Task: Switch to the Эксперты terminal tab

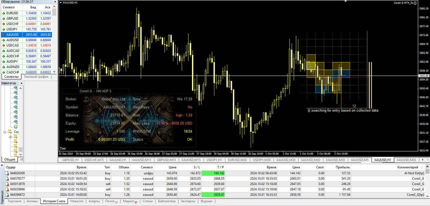Action: pyautogui.click(x=188, y=201)
